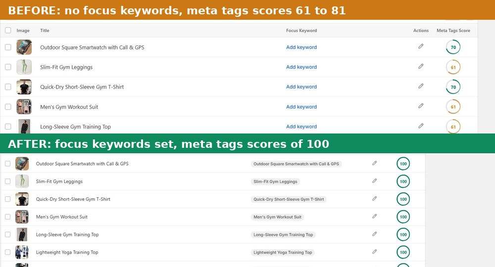
Task: Tick checkbox for Lightweight Yoga Training Top
Action: click(x=7, y=252)
